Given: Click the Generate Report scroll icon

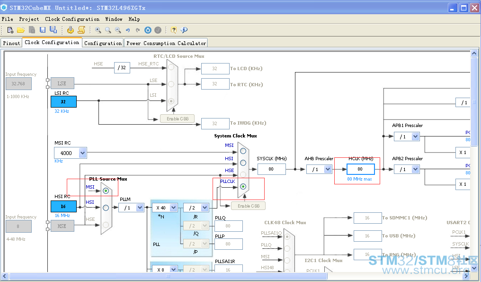Looking at the screenshot, I should click(x=81, y=29).
